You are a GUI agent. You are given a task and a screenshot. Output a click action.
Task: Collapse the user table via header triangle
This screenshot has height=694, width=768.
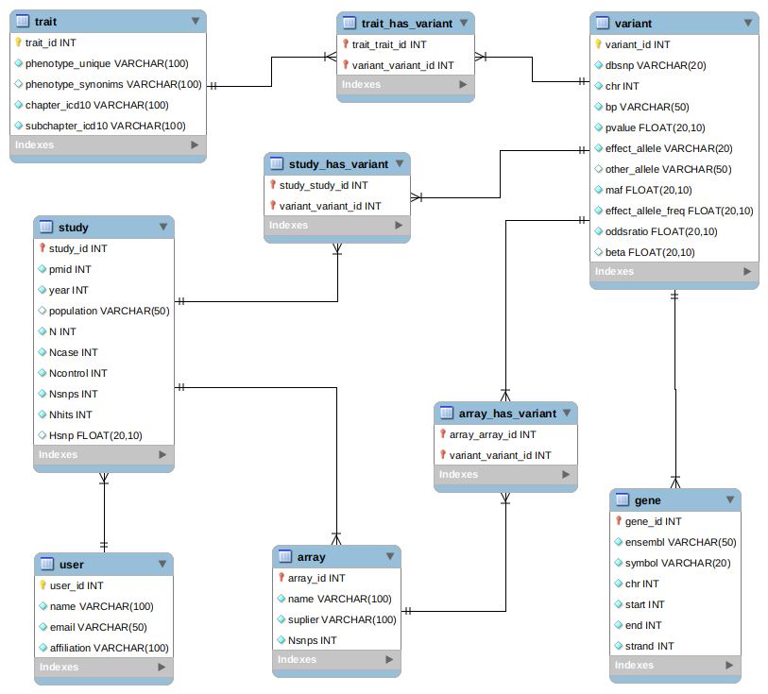pyautogui.click(x=162, y=564)
